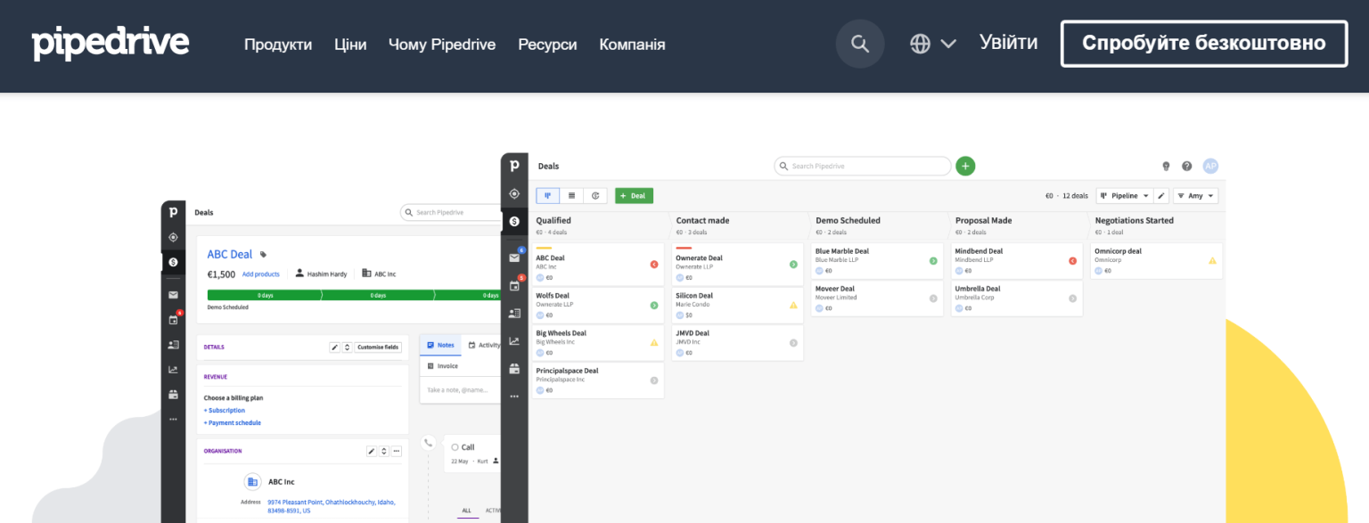Click the pencil icon to edit the pipeline
The width and height of the screenshot is (1369, 523).
click(1160, 195)
